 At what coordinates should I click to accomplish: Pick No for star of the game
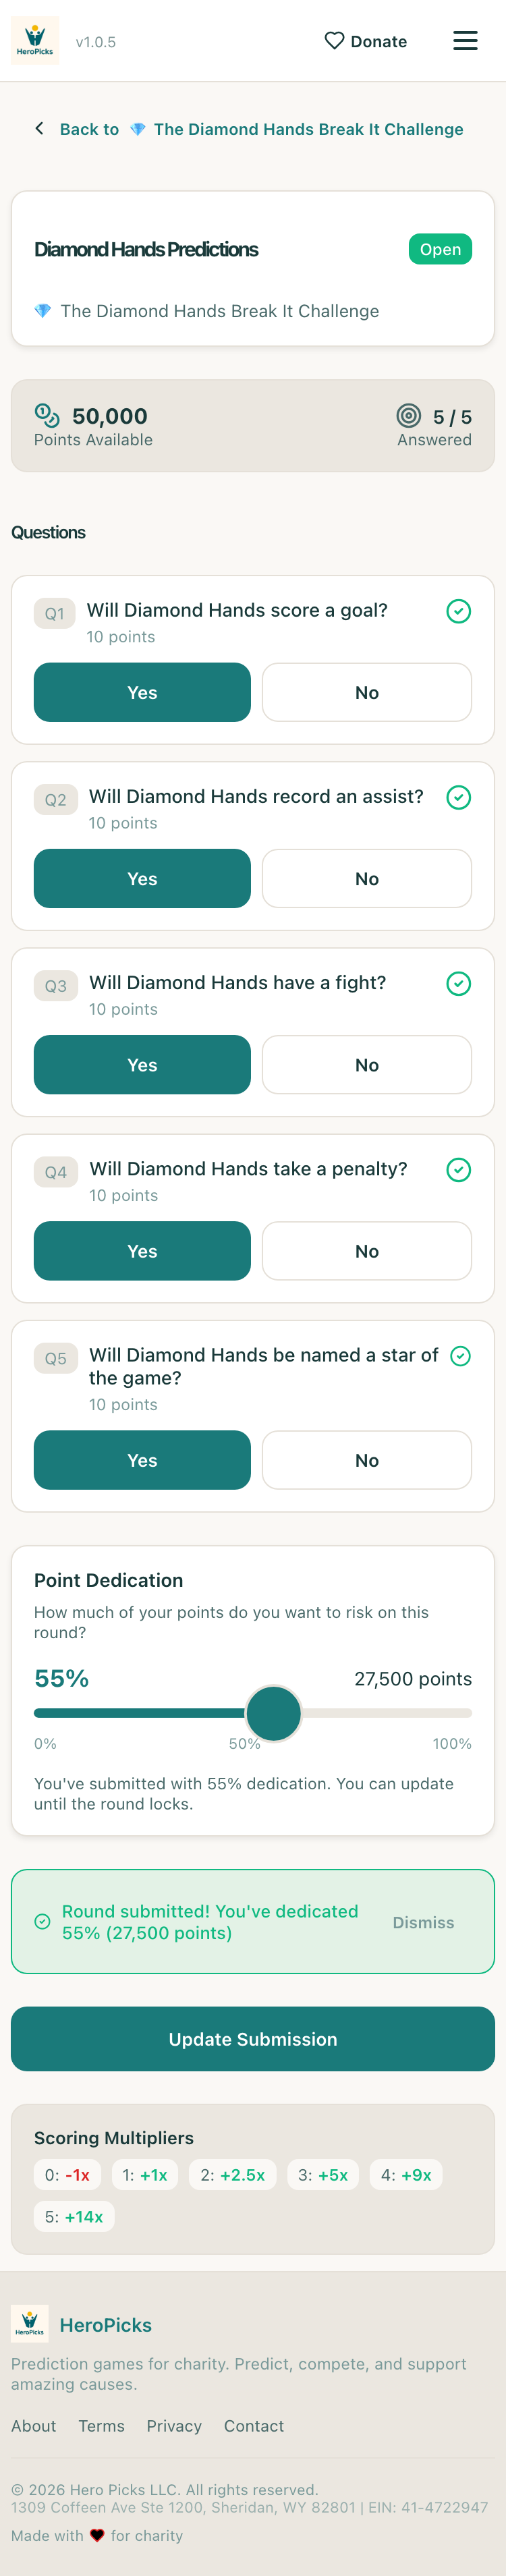366,1459
